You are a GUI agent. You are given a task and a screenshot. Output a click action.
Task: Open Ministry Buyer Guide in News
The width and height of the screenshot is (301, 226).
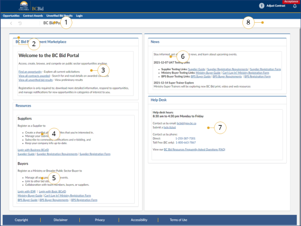tap(208, 73)
